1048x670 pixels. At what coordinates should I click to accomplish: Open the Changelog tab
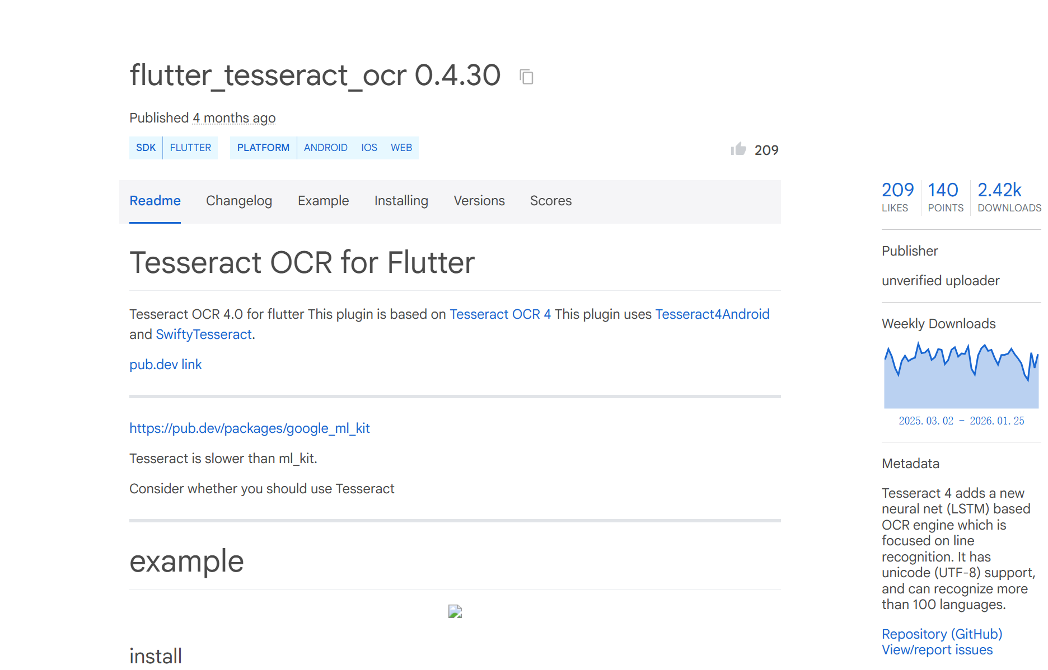[x=239, y=201]
